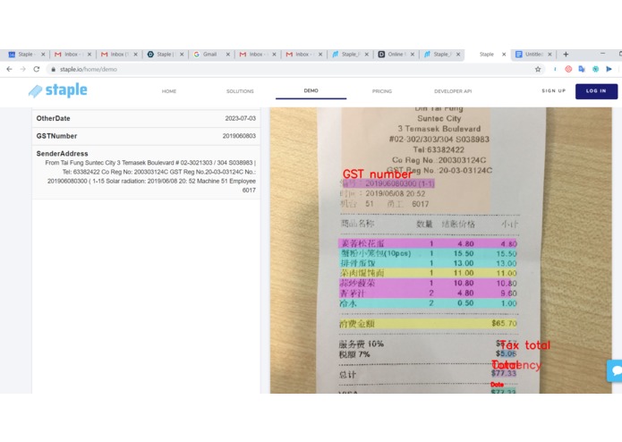The width and height of the screenshot is (622, 442).
Task: Click the highlighted $65.70 subtotal row on receipt
Action: click(x=428, y=324)
